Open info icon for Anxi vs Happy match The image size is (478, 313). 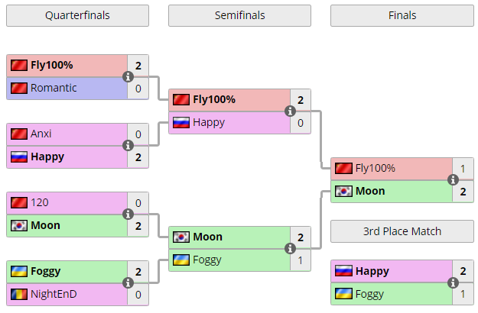click(128, 145)
